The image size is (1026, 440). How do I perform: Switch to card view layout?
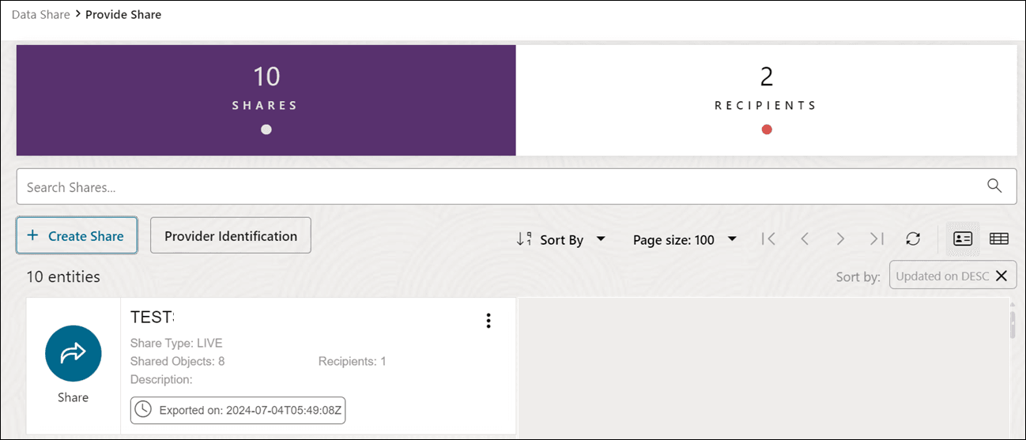963,239
